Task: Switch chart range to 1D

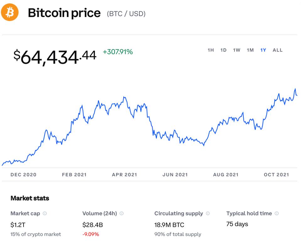Action: [x=223, y=50]
